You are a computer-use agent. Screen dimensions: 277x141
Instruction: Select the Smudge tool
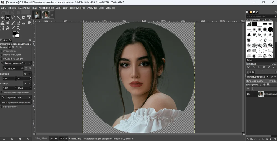click(29, 23)
